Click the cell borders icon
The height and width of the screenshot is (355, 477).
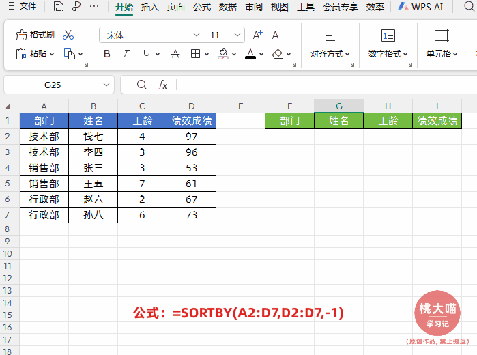click(195, 54)
